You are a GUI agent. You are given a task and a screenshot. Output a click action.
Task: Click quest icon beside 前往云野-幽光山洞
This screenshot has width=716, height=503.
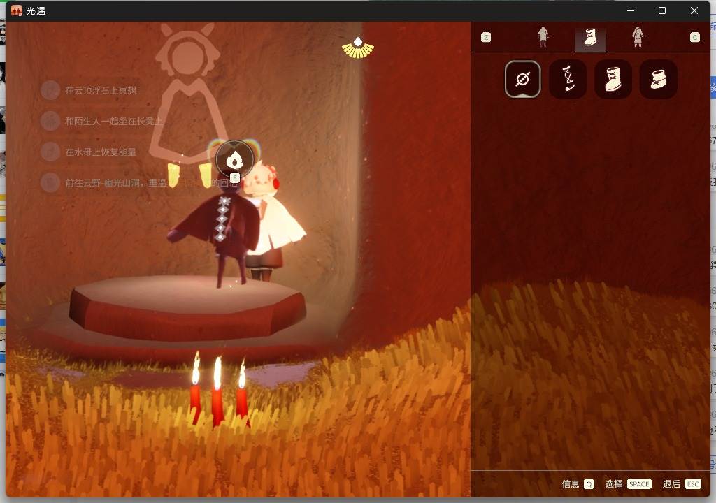[x=50, y=182]
